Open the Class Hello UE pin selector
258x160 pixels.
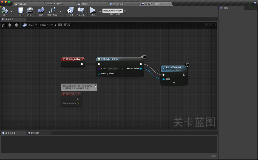coord(112,69)
